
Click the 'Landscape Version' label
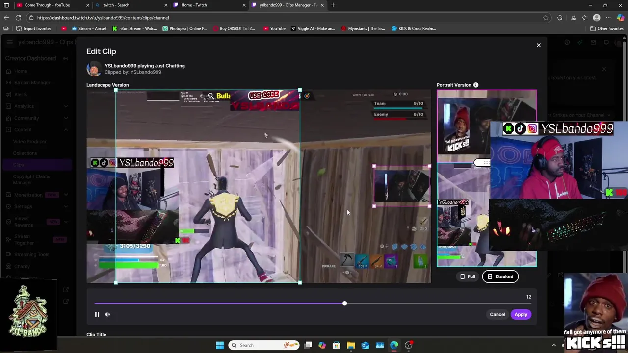pos(107,85)
